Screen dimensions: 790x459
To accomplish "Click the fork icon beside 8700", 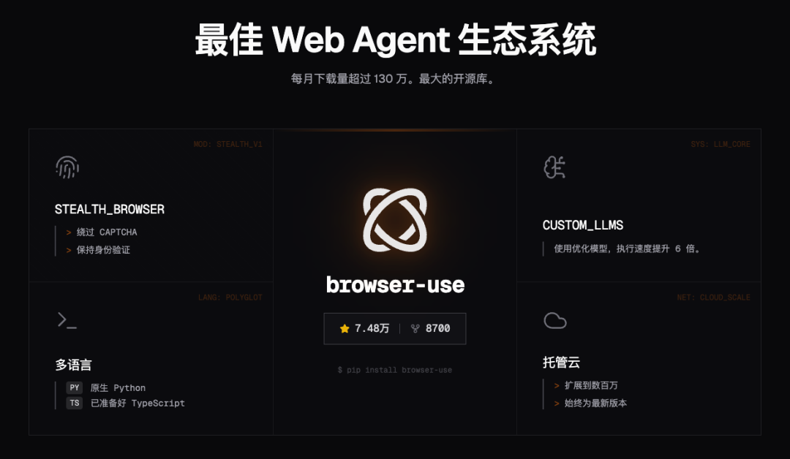I will 415,329.
